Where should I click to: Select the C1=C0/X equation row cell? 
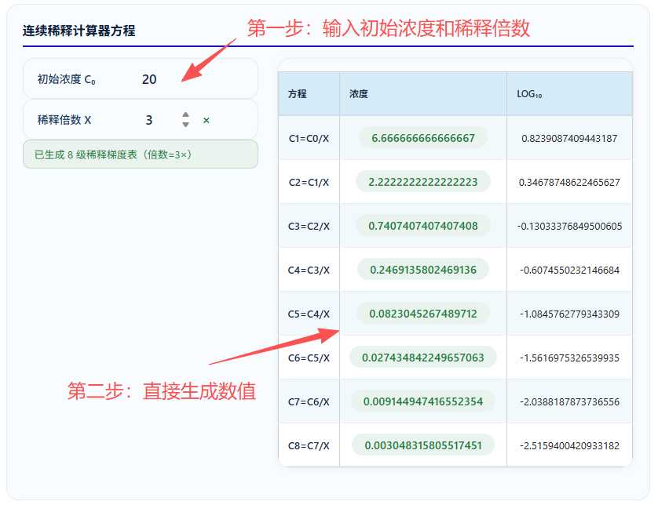pyautogui.click(x=309, y=138)
